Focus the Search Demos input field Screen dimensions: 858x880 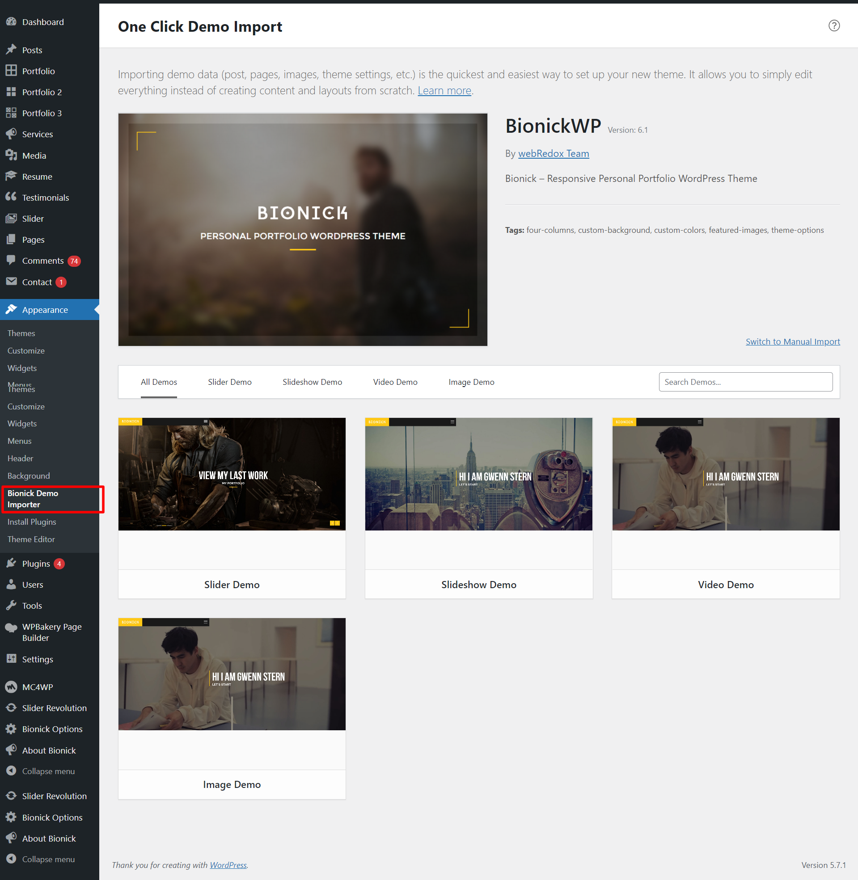pos(745,382)
